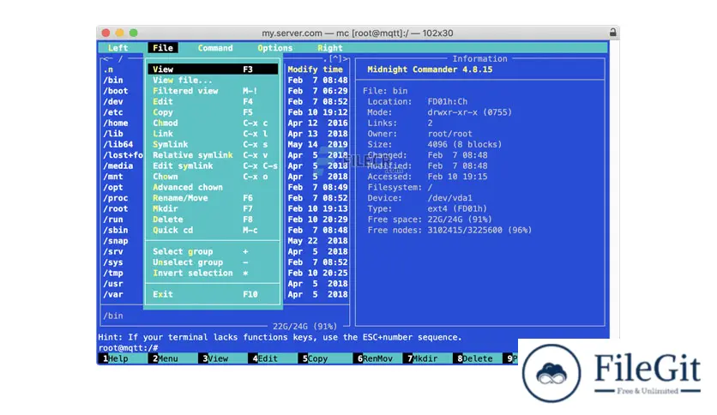Click the .n sort column header

(108, 69)
